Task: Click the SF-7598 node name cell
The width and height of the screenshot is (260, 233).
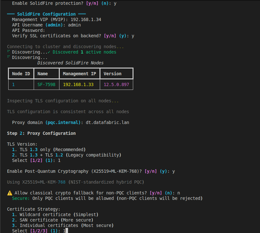Action: (46, 84)
